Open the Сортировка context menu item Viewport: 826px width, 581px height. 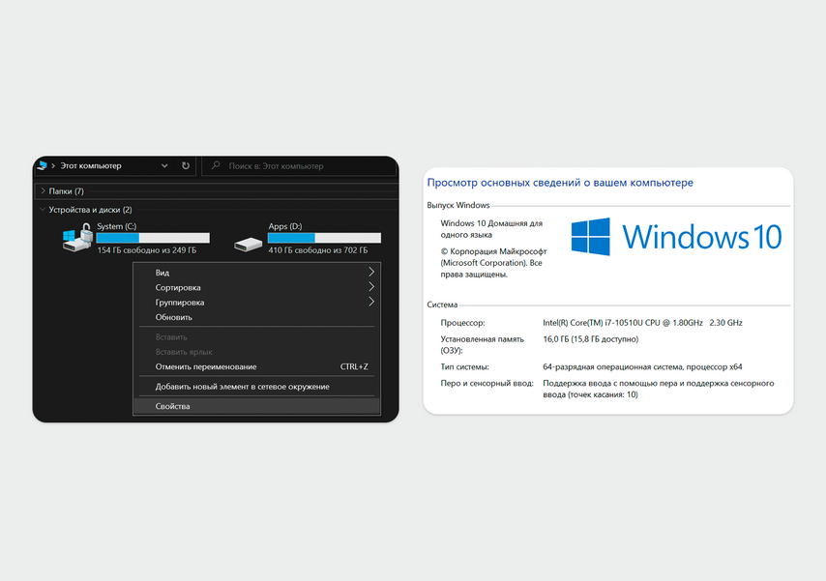pos(256,288)
